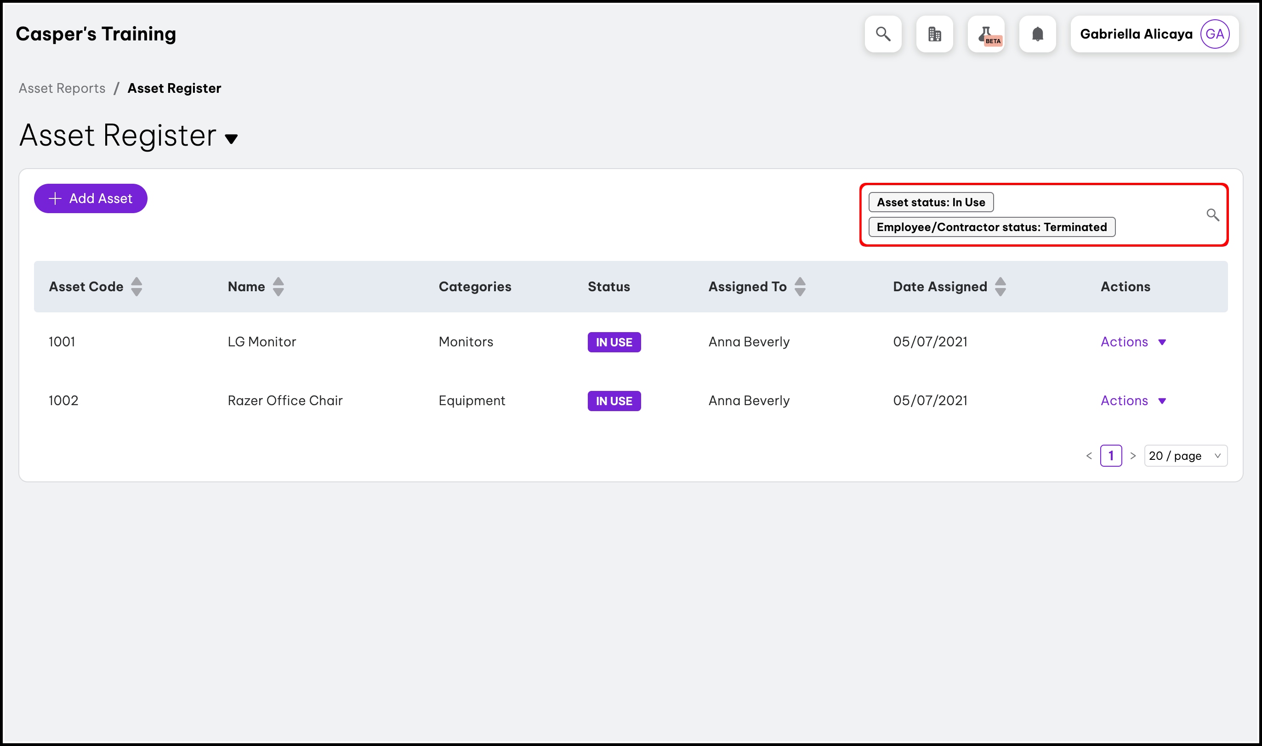Click the filter search magnifier icon

[x=1213, y=215]
